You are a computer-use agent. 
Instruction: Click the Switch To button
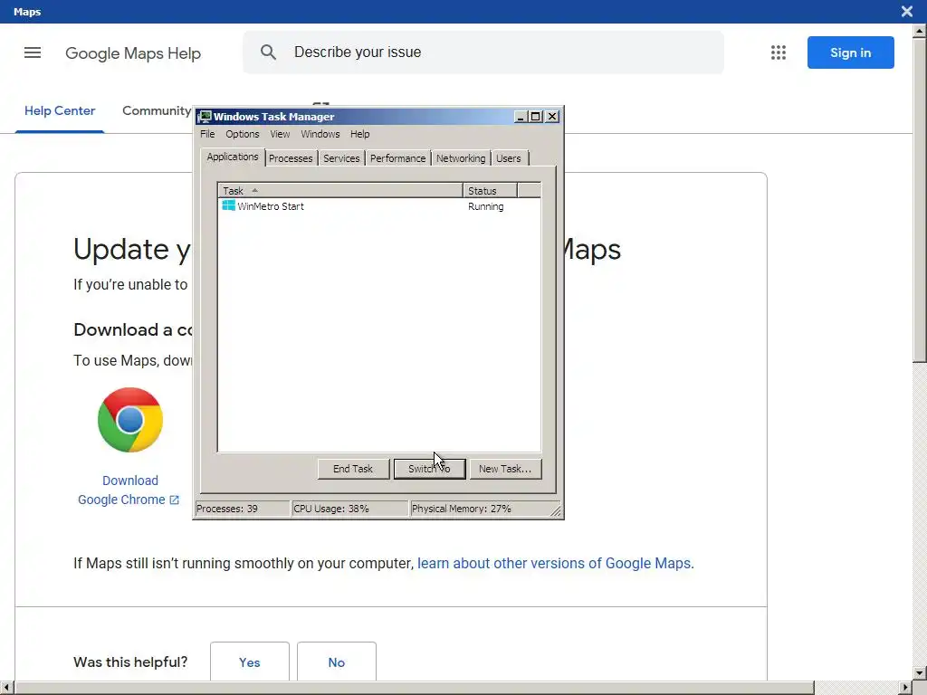coord(429,469)
